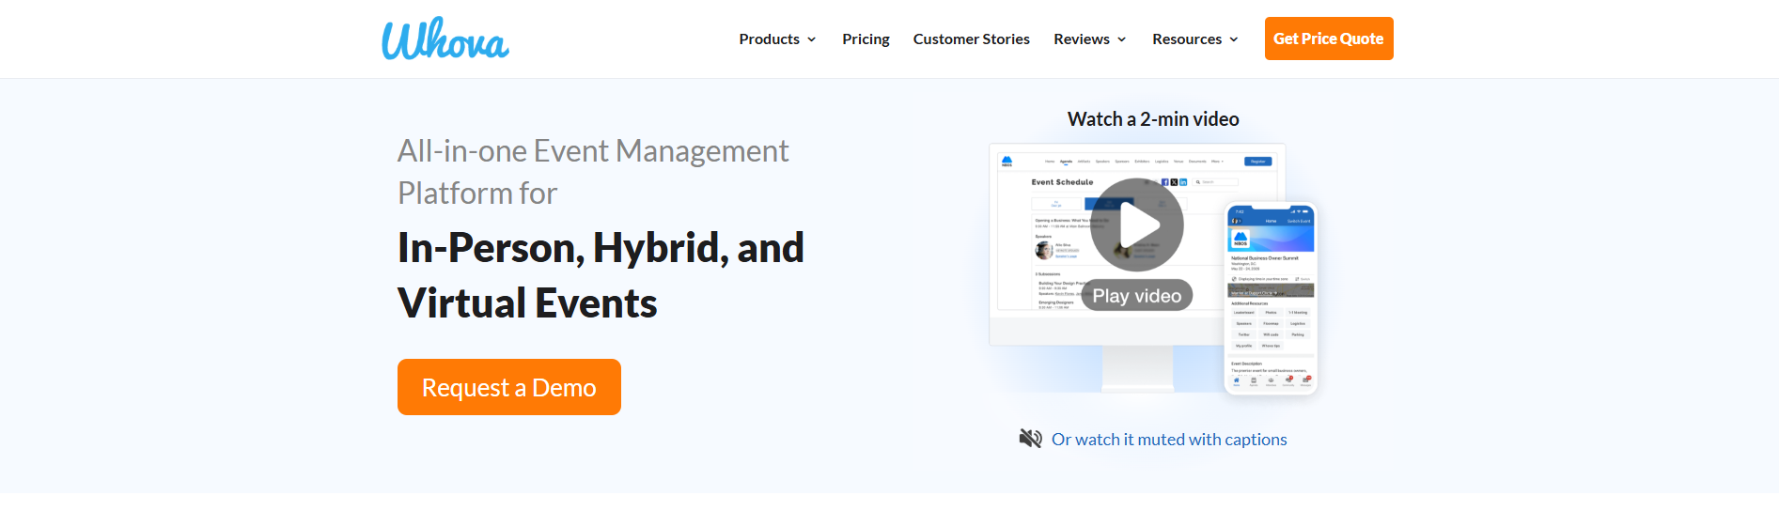Expand the Reviews dropdown chevron

1121,39
